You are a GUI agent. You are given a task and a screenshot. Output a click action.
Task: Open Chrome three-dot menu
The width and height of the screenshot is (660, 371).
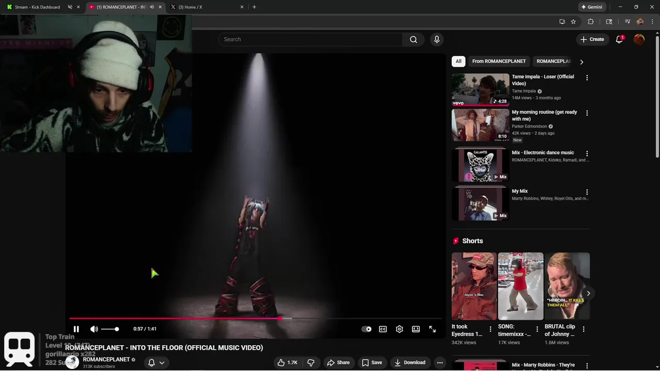[x=652, y=22]
